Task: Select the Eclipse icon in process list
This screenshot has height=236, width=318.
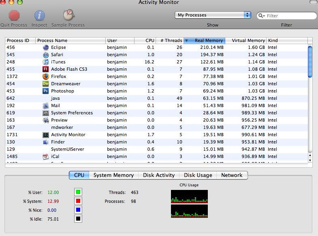Action: coord(46,47)
